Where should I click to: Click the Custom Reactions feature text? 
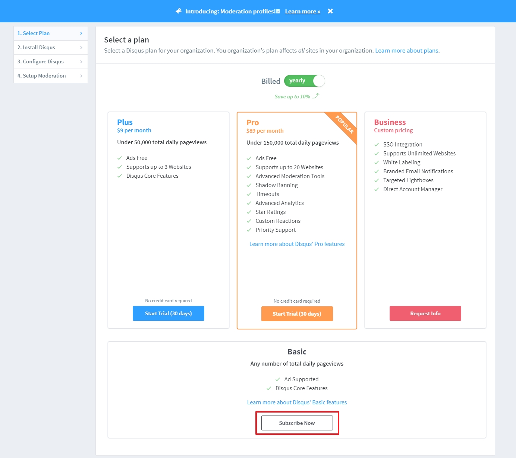[x=278, y=221]
